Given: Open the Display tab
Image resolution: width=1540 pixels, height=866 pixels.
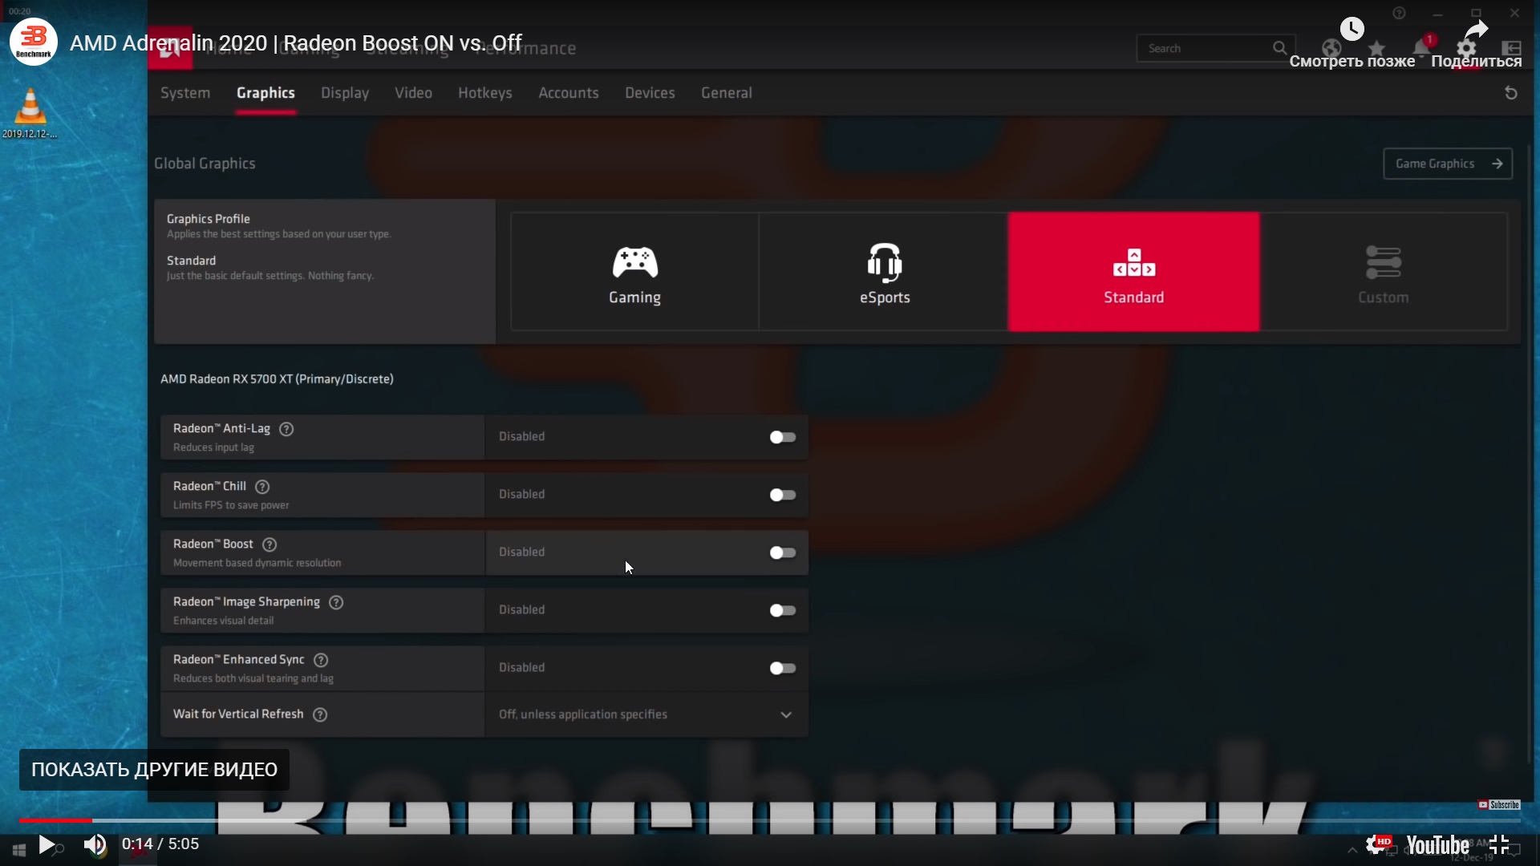Looking at the screenshot, I should (x=345, y=93).
